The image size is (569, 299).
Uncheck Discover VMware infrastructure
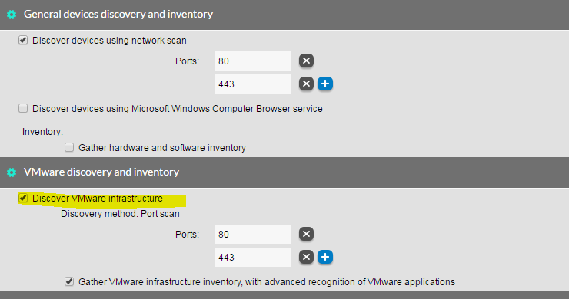(x=23, y=198)
